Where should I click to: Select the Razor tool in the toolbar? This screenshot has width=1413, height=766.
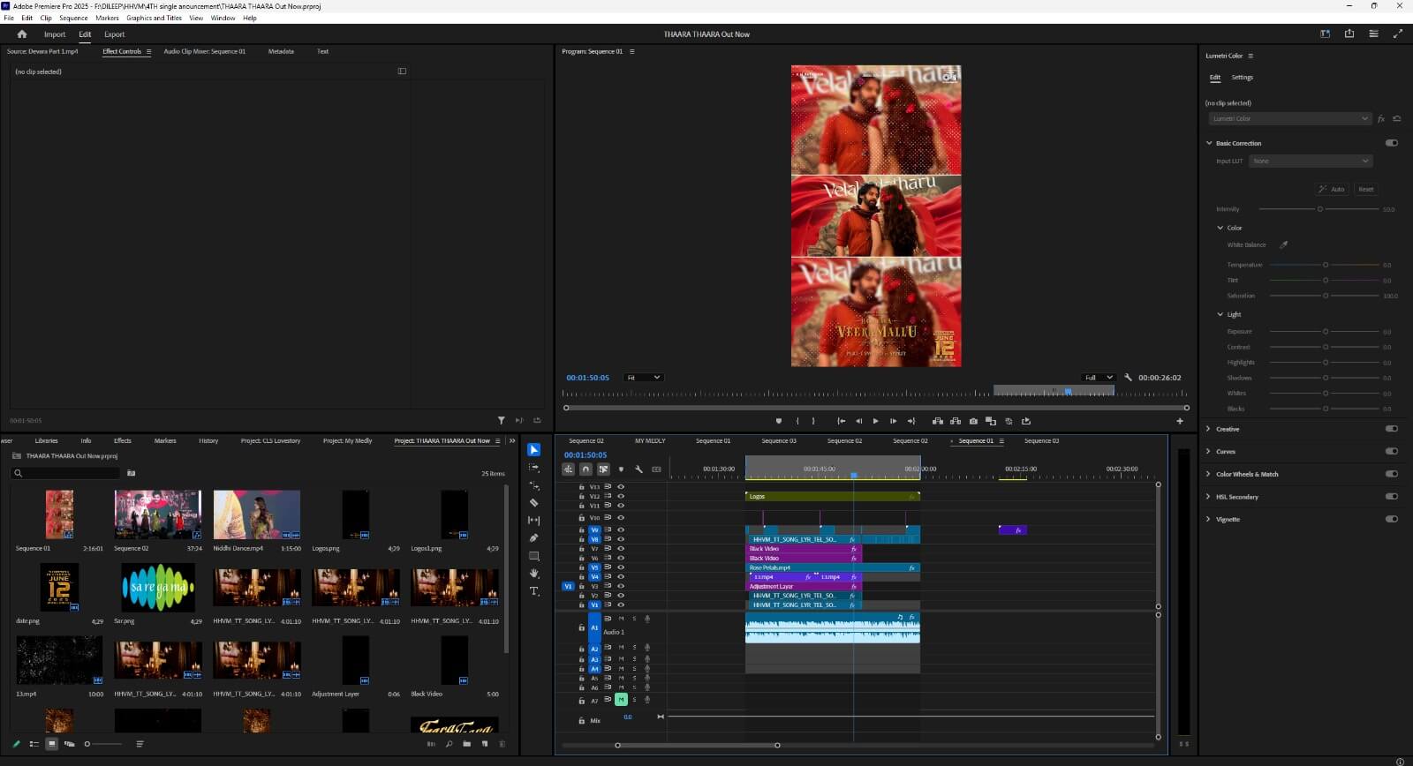pyautogui.click(x=533, y=502)
